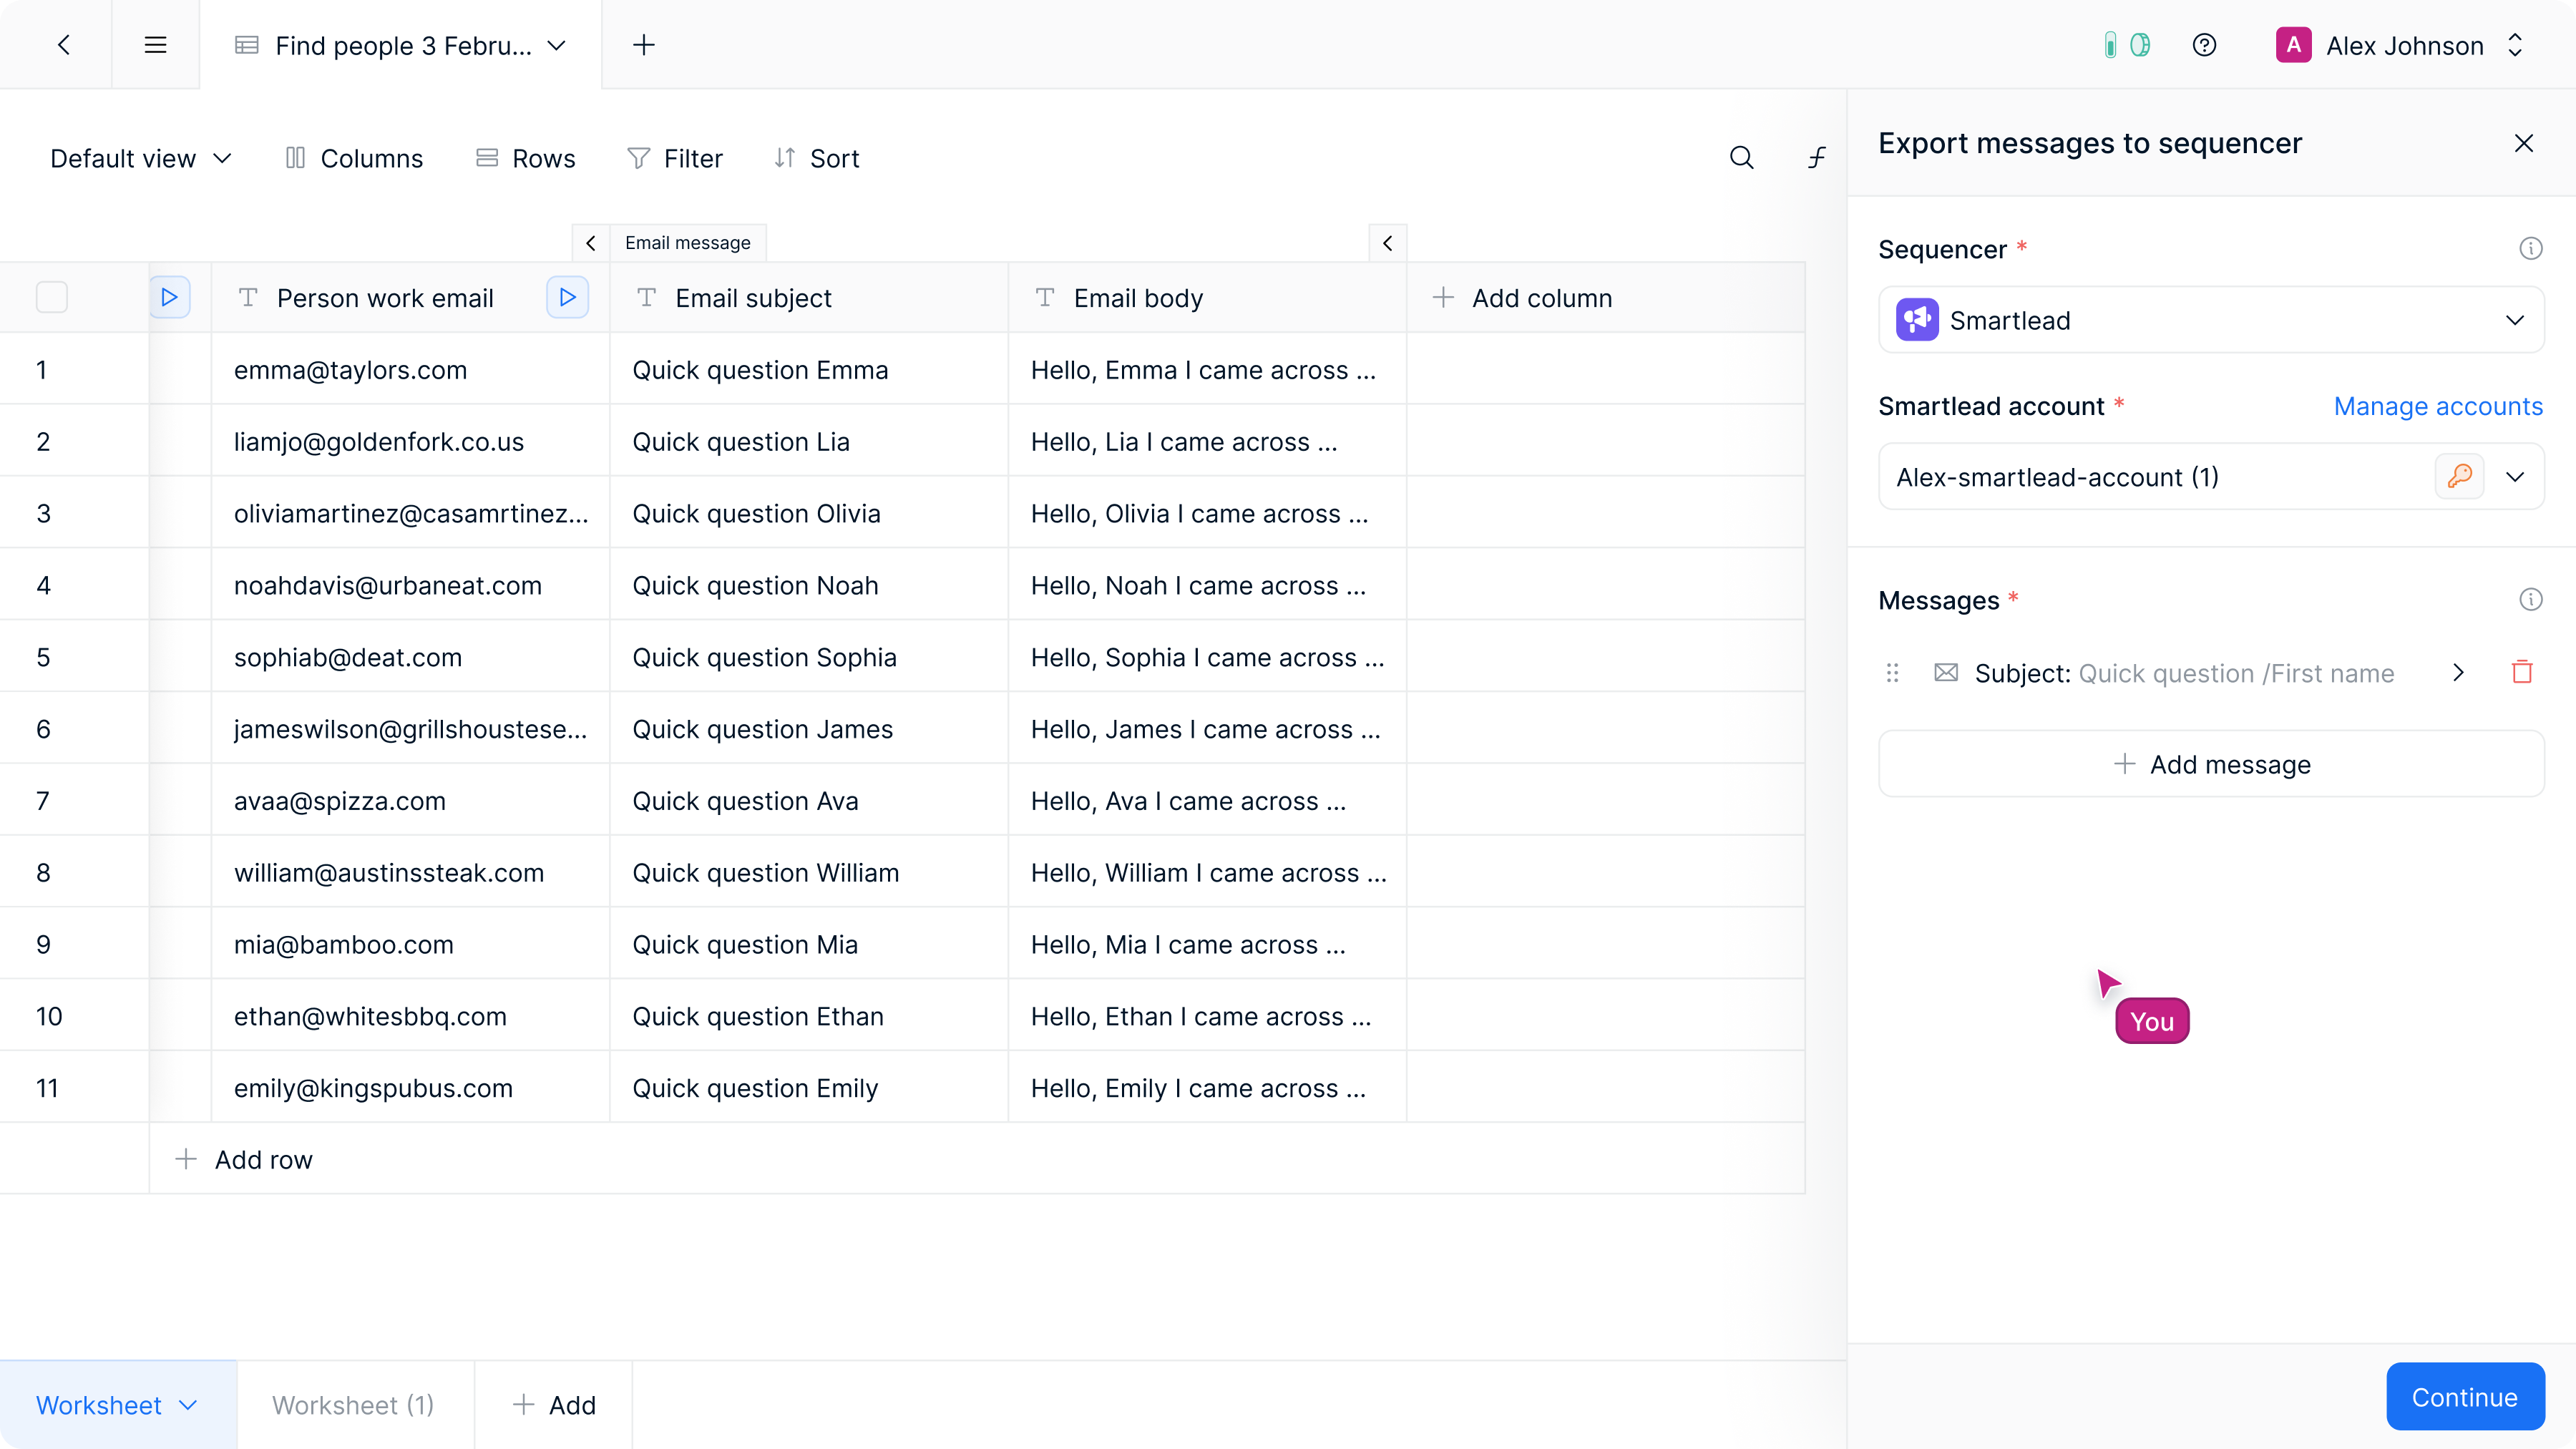Click the green status indicator icons

tap(2127, 45)
